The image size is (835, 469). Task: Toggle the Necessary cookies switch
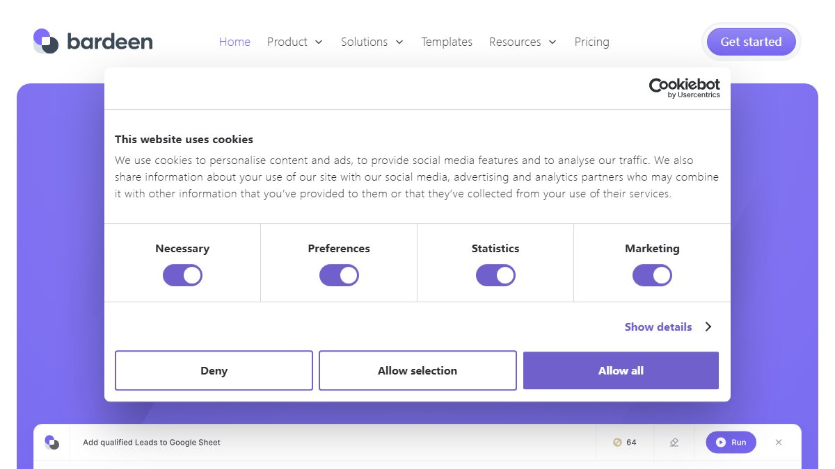point(182,276)
